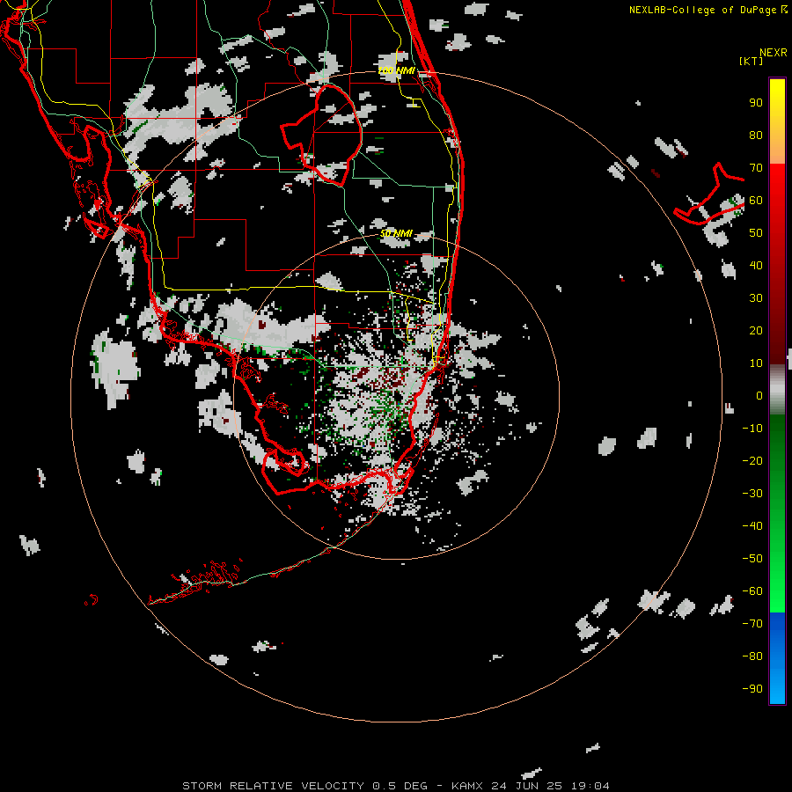Click the -40 value on velocity scale

tap(752, 526)
